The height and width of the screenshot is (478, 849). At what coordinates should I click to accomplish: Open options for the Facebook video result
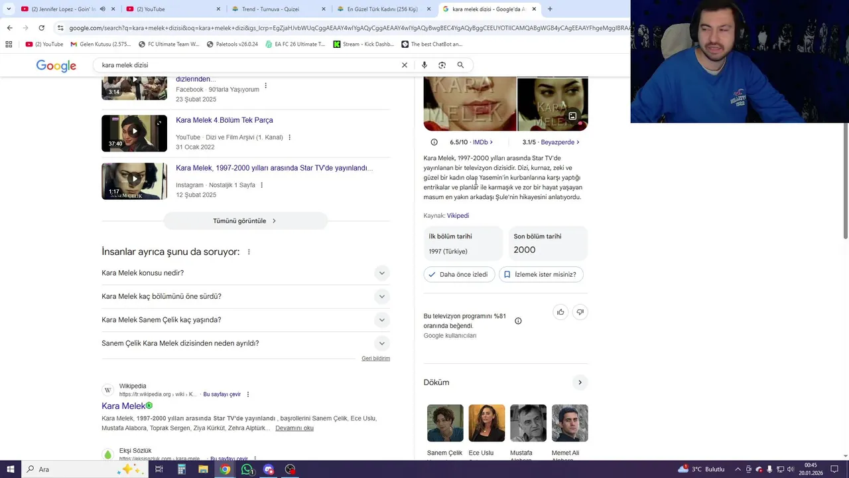click(266, 86)
